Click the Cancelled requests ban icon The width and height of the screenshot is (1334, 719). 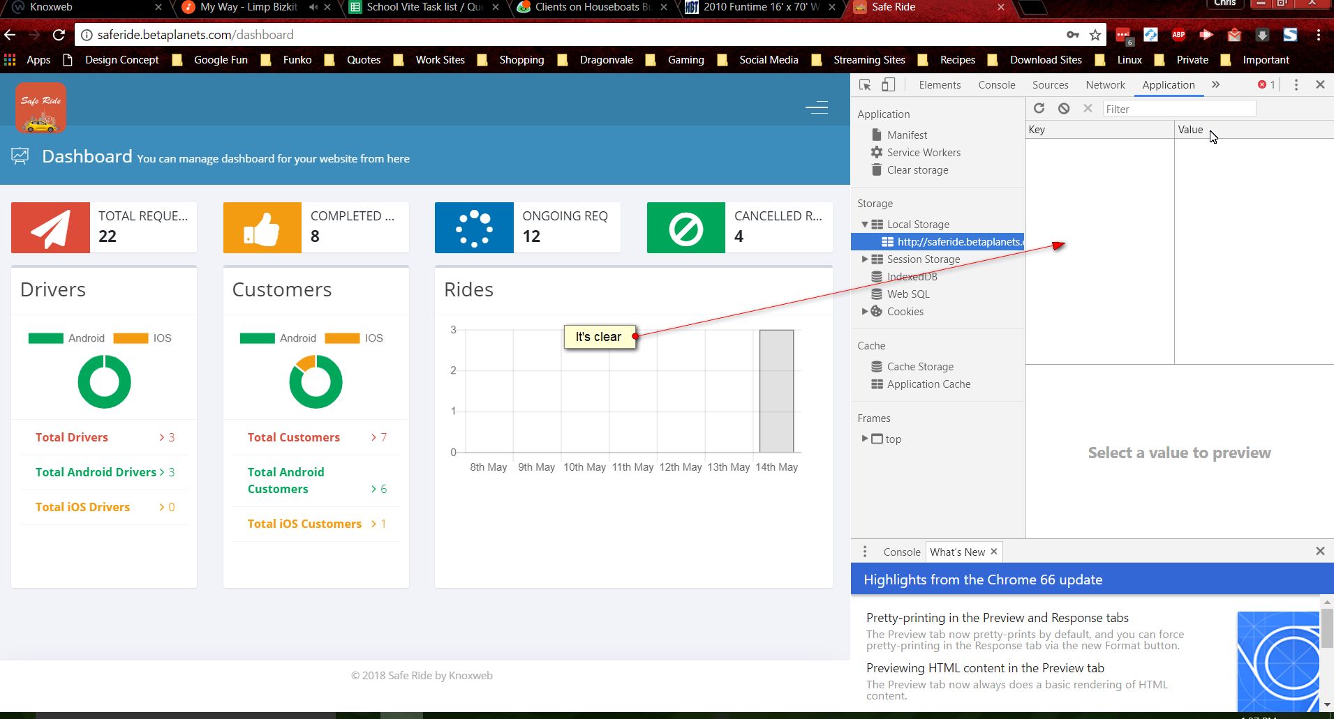tap(686, 228)
